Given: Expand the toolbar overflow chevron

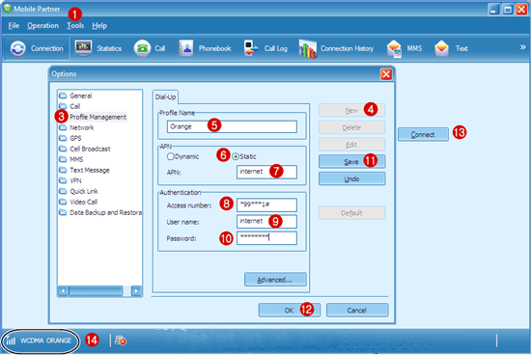Looking at the screenshot, I should pyautogui.click(x=523, y=47).
